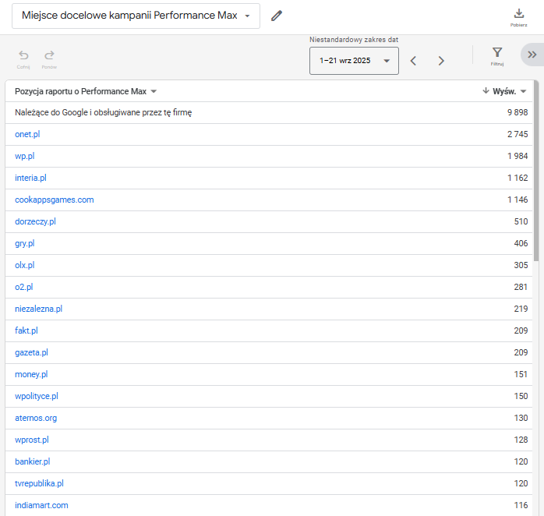Image resolution: width=544 pixels, height=516 pixels.
Task: Go to next date range arrow
Action: point(441,61)
